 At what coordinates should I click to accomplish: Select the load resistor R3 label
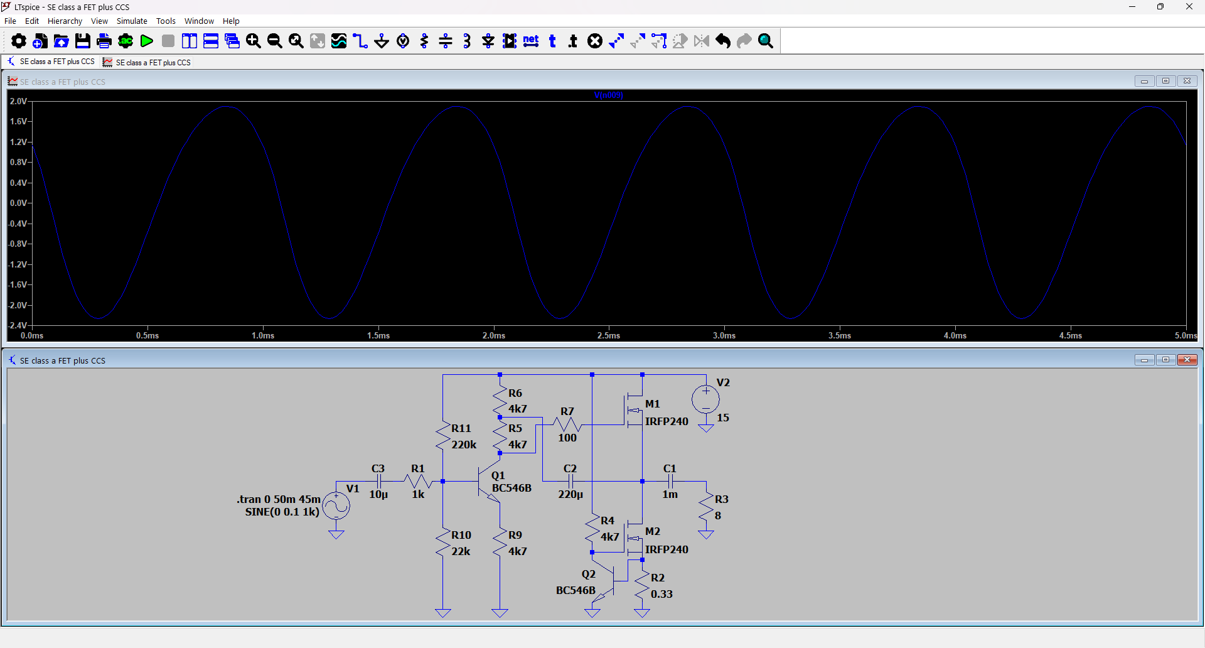coord(722,499)
